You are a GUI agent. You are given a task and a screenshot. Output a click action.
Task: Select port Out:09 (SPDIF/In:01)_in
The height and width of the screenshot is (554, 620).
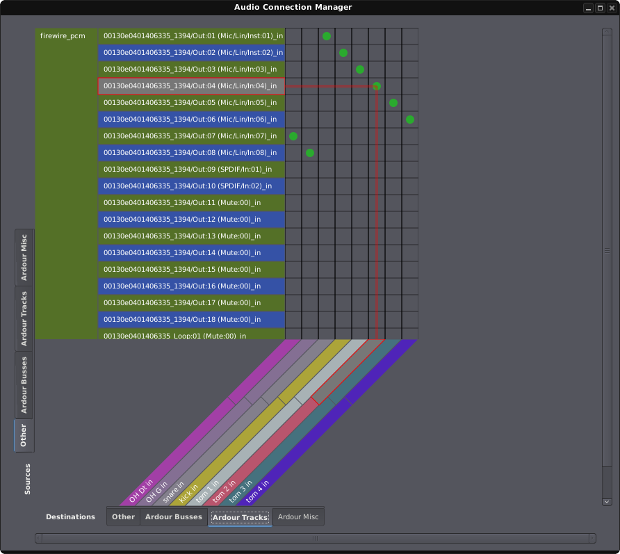click(191, 169)
